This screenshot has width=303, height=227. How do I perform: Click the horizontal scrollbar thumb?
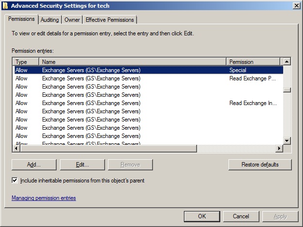pyautogui.click(x=108, y=149)
